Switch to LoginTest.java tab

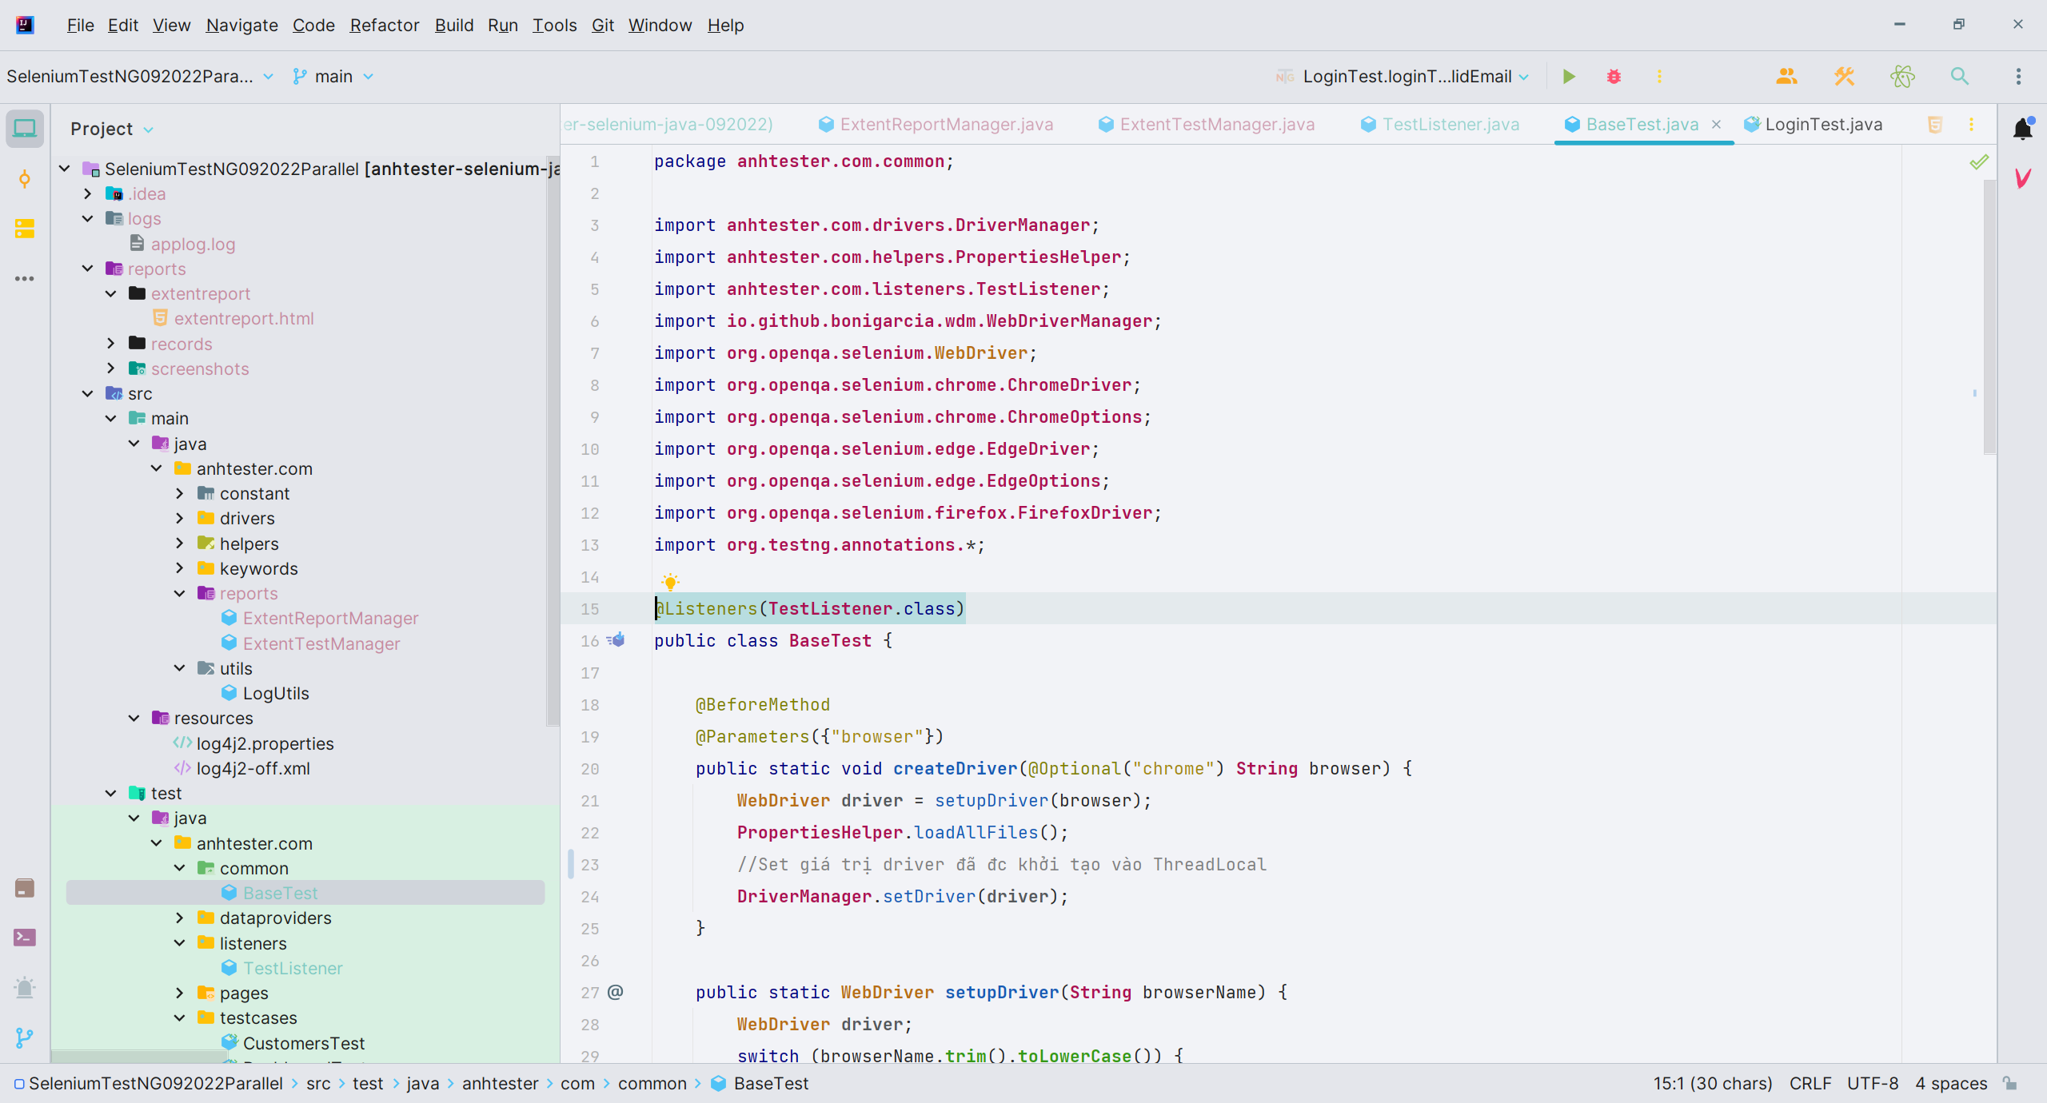click(x=1813, y=125)
